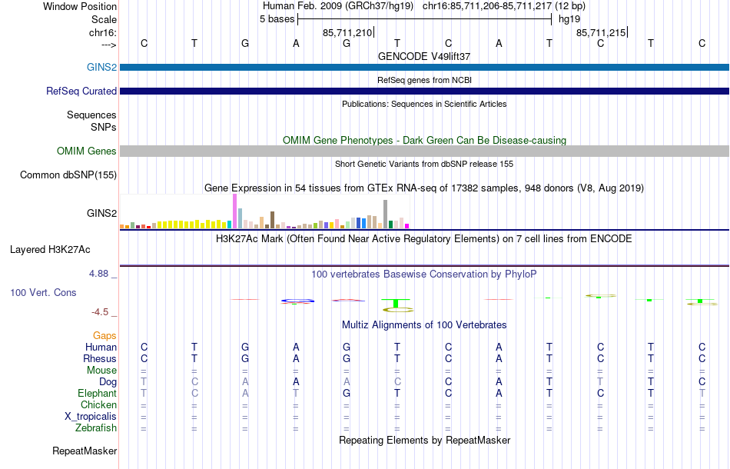
Task: Click the GTEx GINS2 expression bar chart
Action: click(264, 211)
